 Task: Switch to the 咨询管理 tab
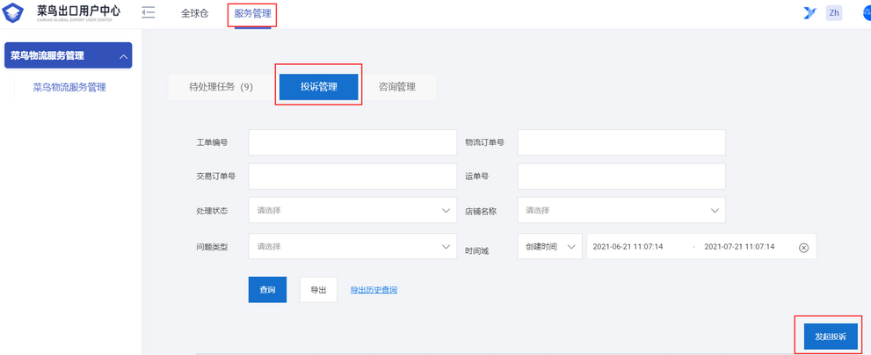click(397, 87)
